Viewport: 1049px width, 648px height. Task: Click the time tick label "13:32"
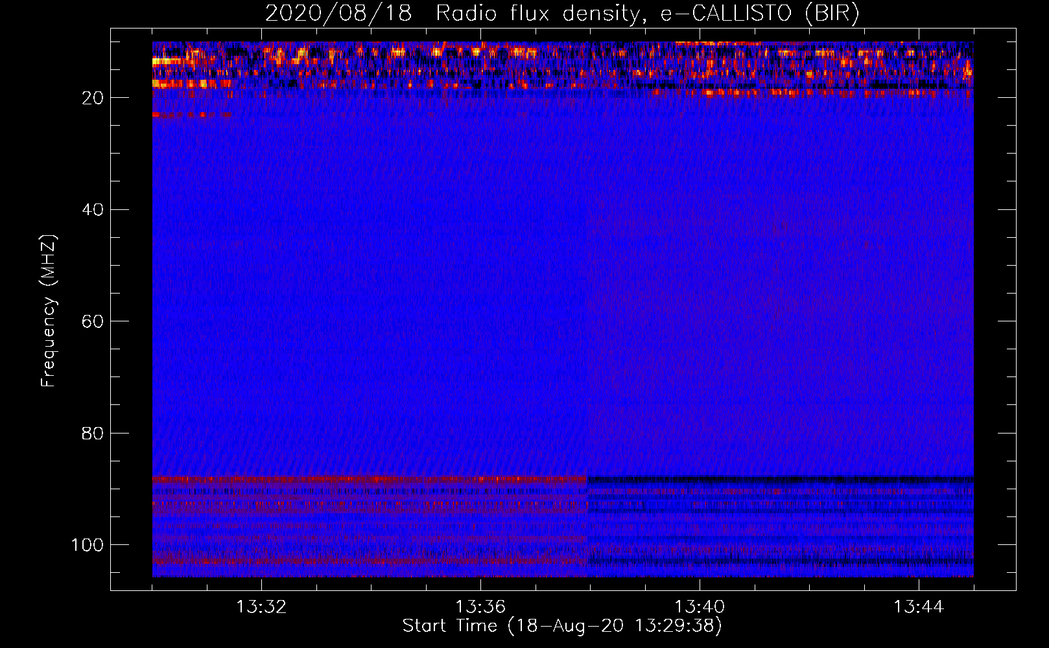261,607
